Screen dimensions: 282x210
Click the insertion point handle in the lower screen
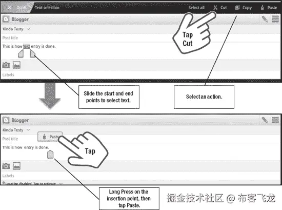click(50, 155)
